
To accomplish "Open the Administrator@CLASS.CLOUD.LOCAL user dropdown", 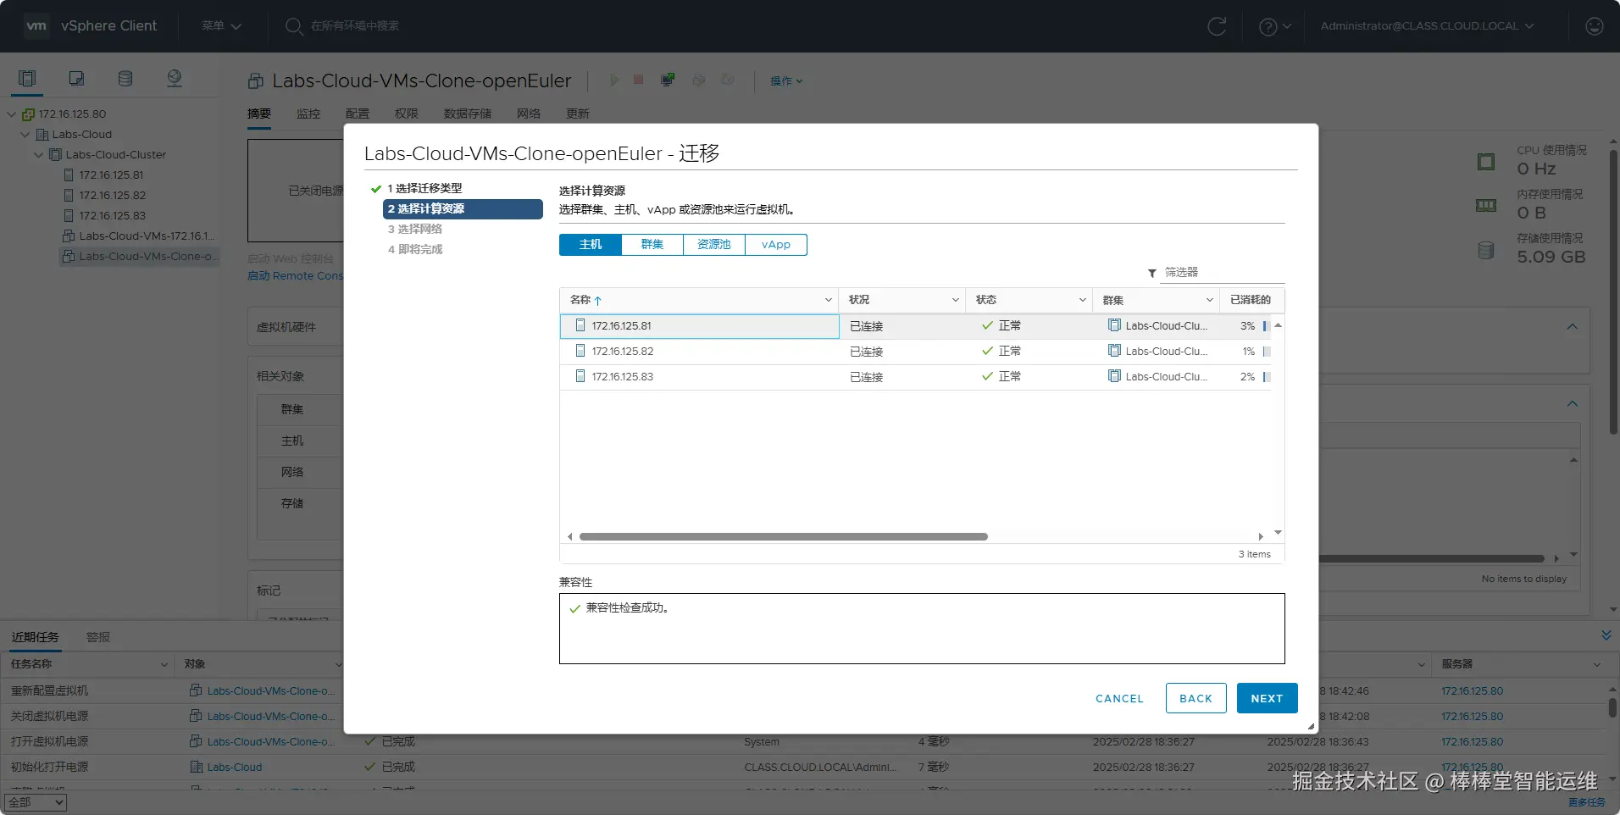I will click(1427, 26).
